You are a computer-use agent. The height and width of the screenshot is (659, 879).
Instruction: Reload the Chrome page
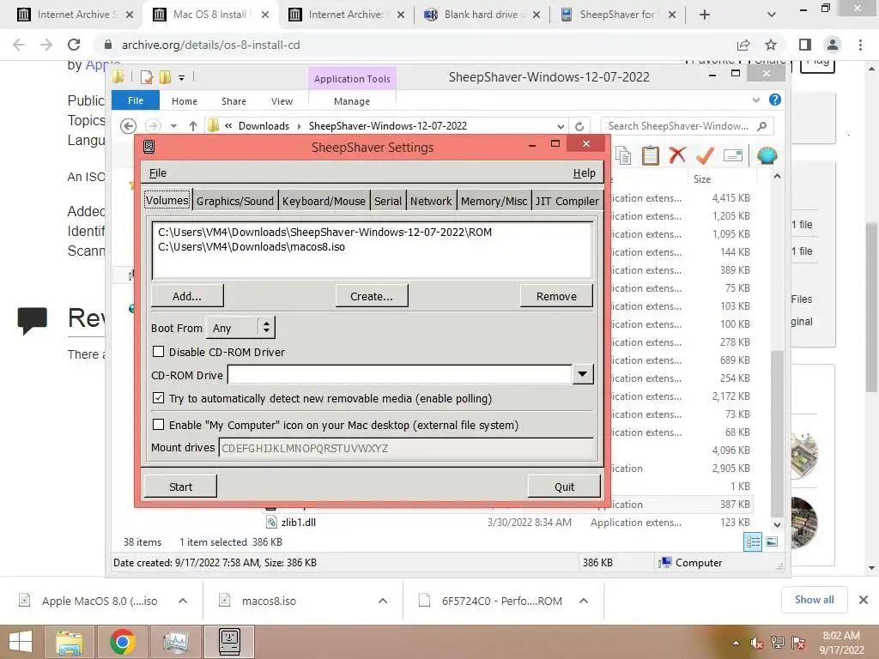(x=74, y=45)
